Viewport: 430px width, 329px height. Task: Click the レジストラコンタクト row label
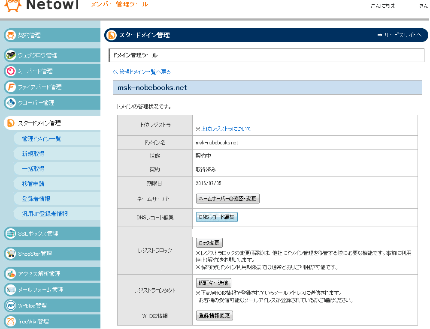(155, 290)
